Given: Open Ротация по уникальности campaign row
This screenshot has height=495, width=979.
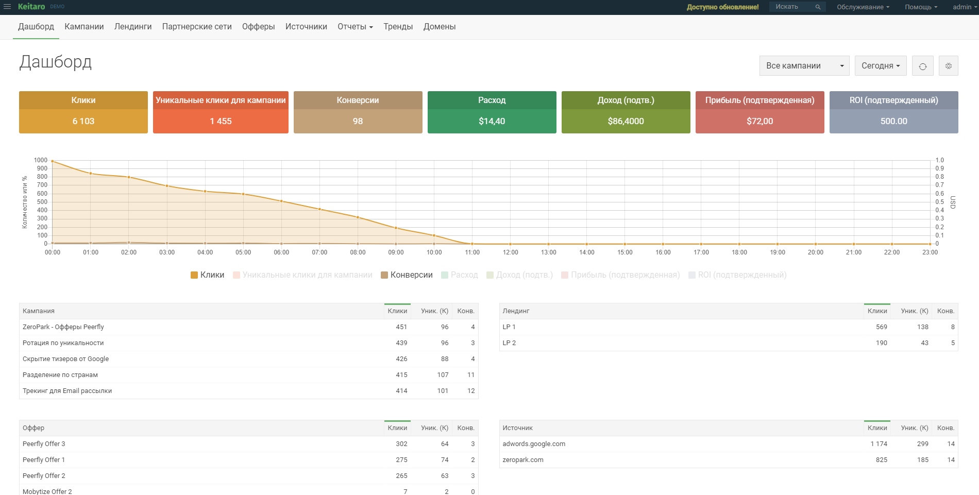Looking at the screenshot, I should click(x=249, y=343).
